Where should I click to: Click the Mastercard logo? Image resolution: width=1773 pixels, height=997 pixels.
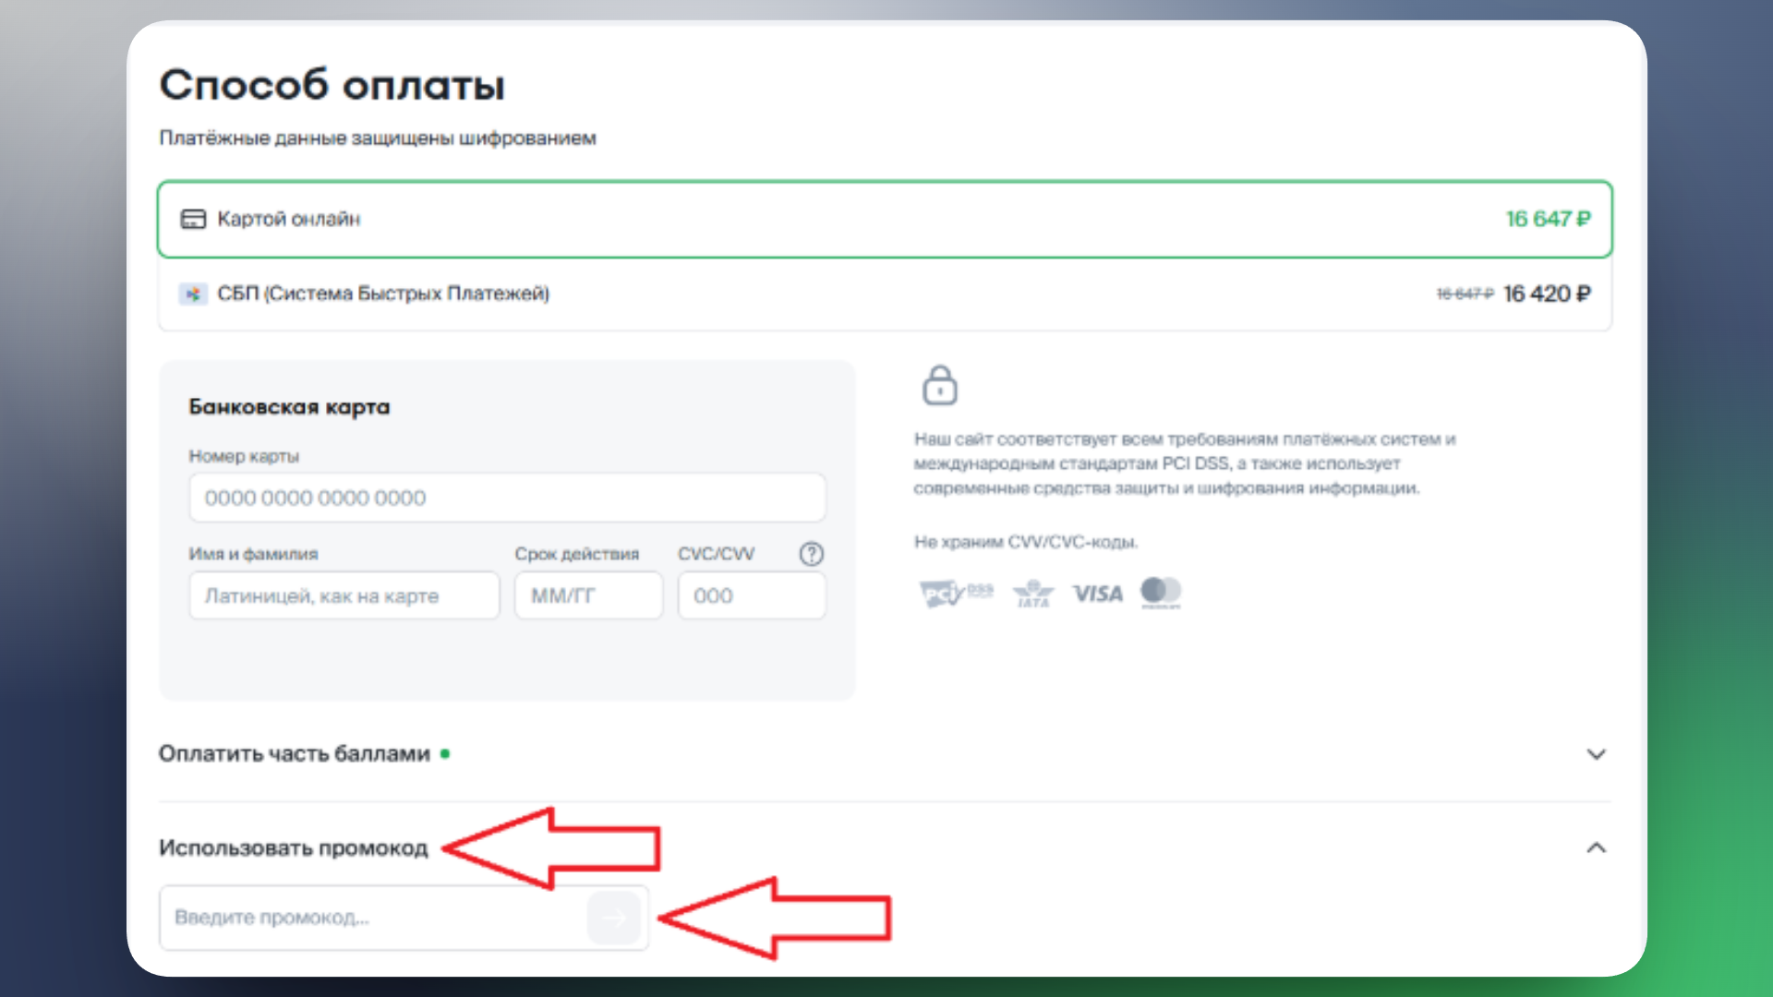pos(1161,592)
